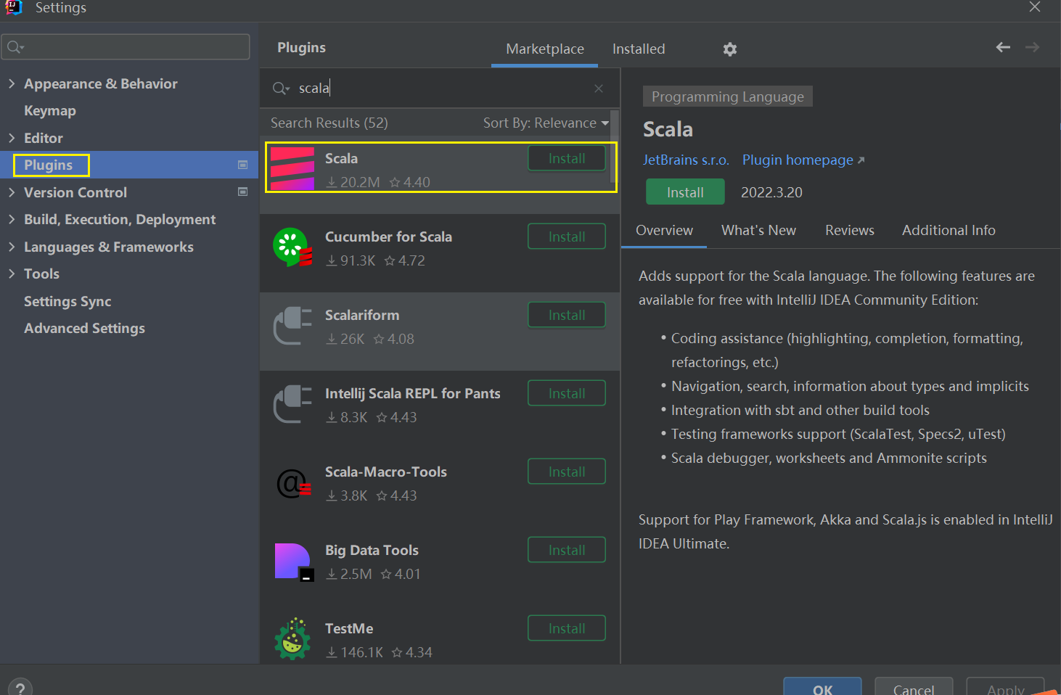Click the project-level icon beside Version Control
The height and width of the screenshot is (695, 1061).
pos(243,192)
